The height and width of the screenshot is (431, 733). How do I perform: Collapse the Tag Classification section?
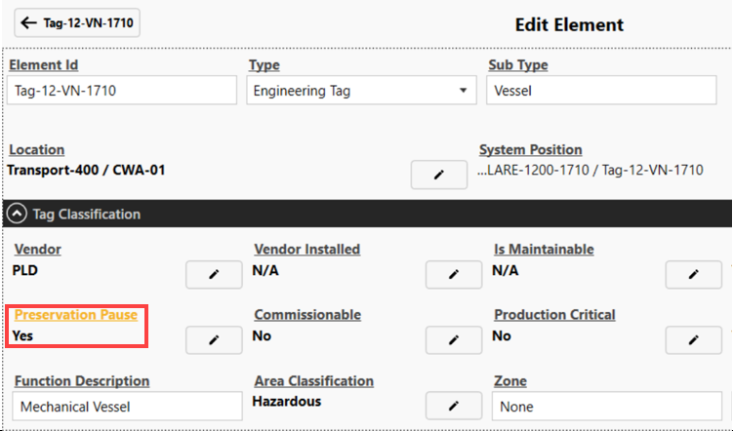pyautogui.click(x=18, y=214)
